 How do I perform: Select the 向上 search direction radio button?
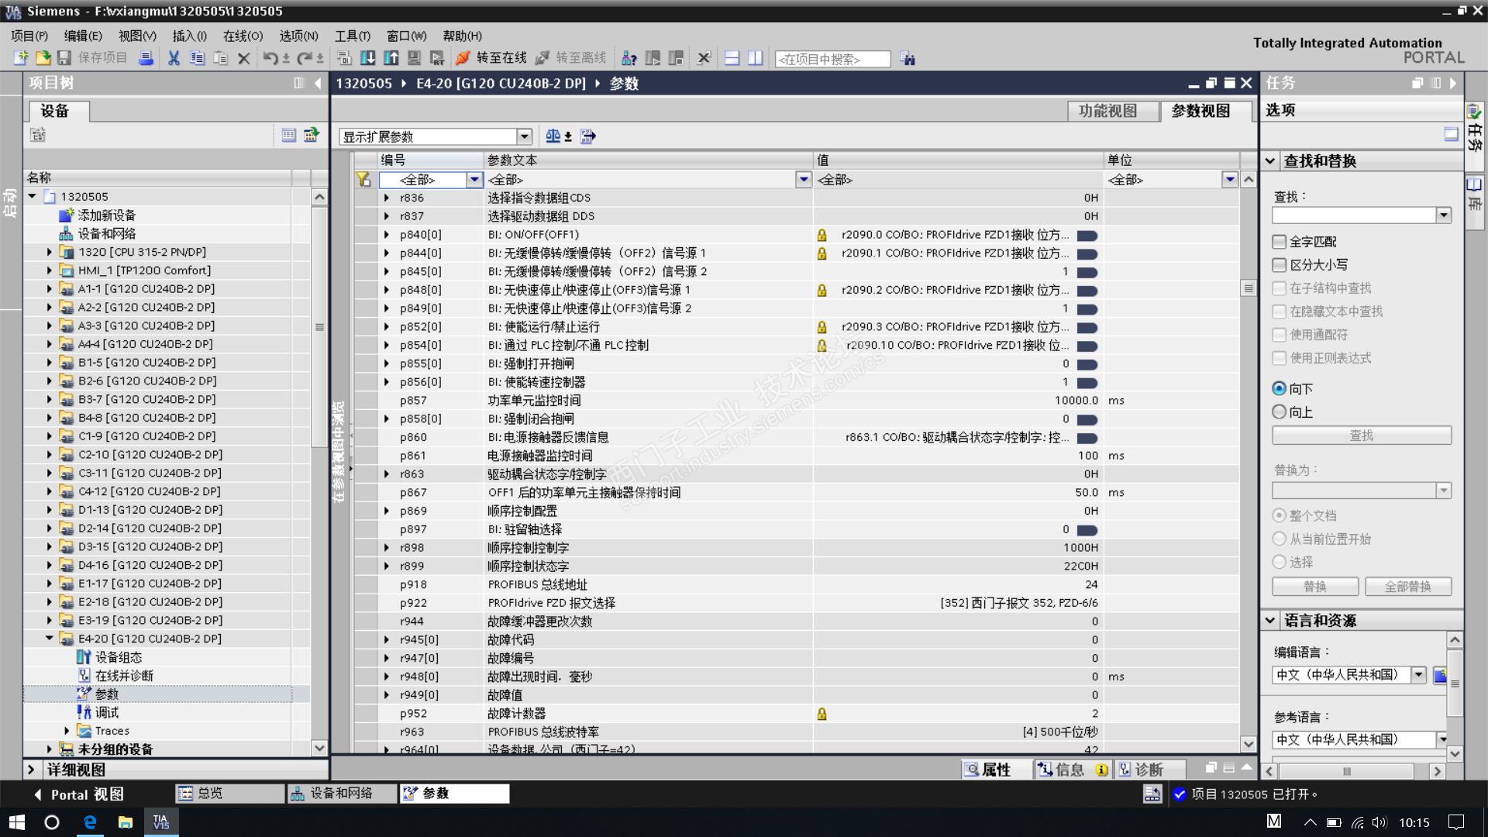click(1279, 412)
